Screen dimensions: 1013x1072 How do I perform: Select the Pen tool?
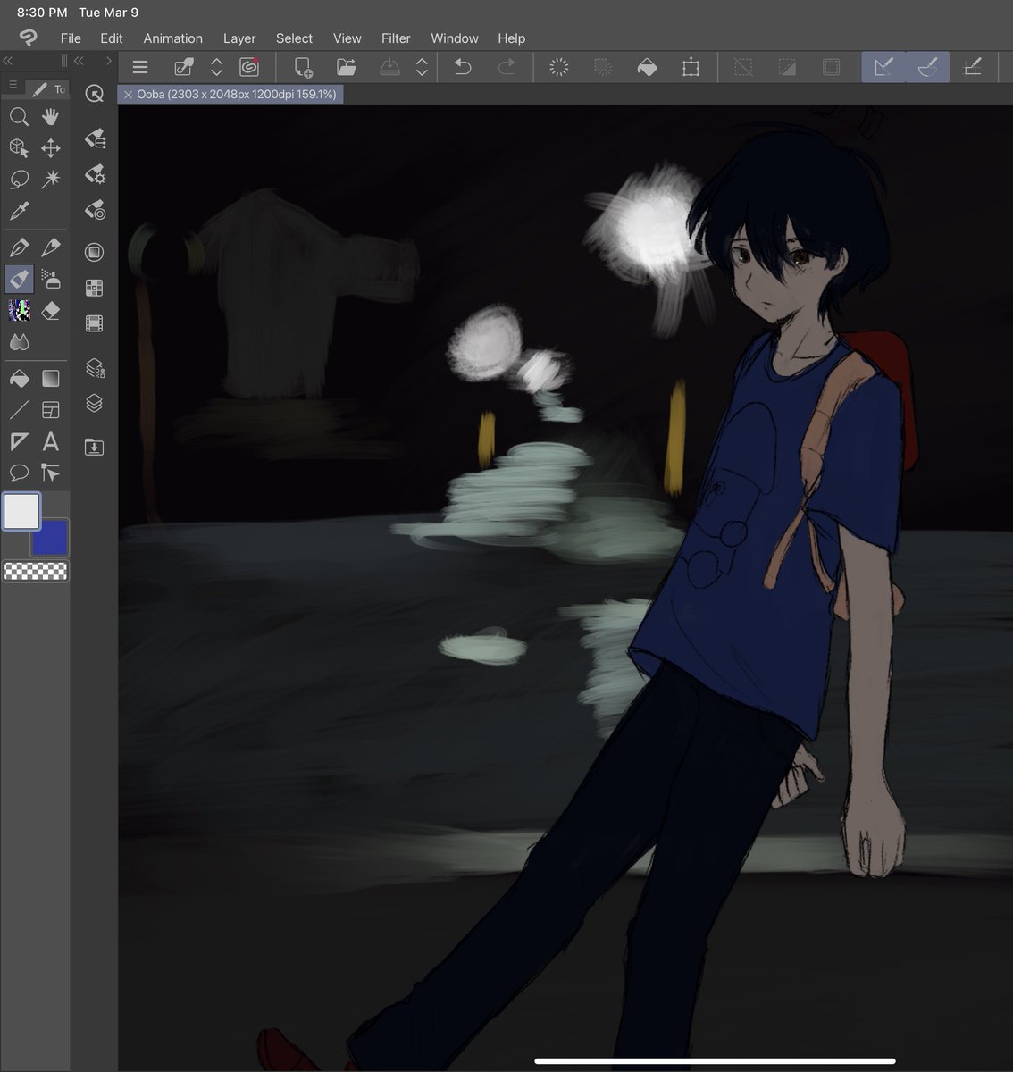[x=19, y=247]
